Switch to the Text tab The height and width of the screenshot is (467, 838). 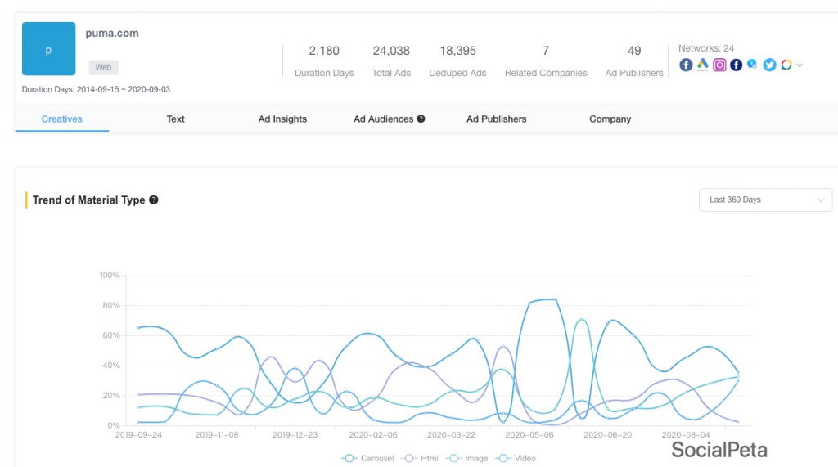click(175, 119)
